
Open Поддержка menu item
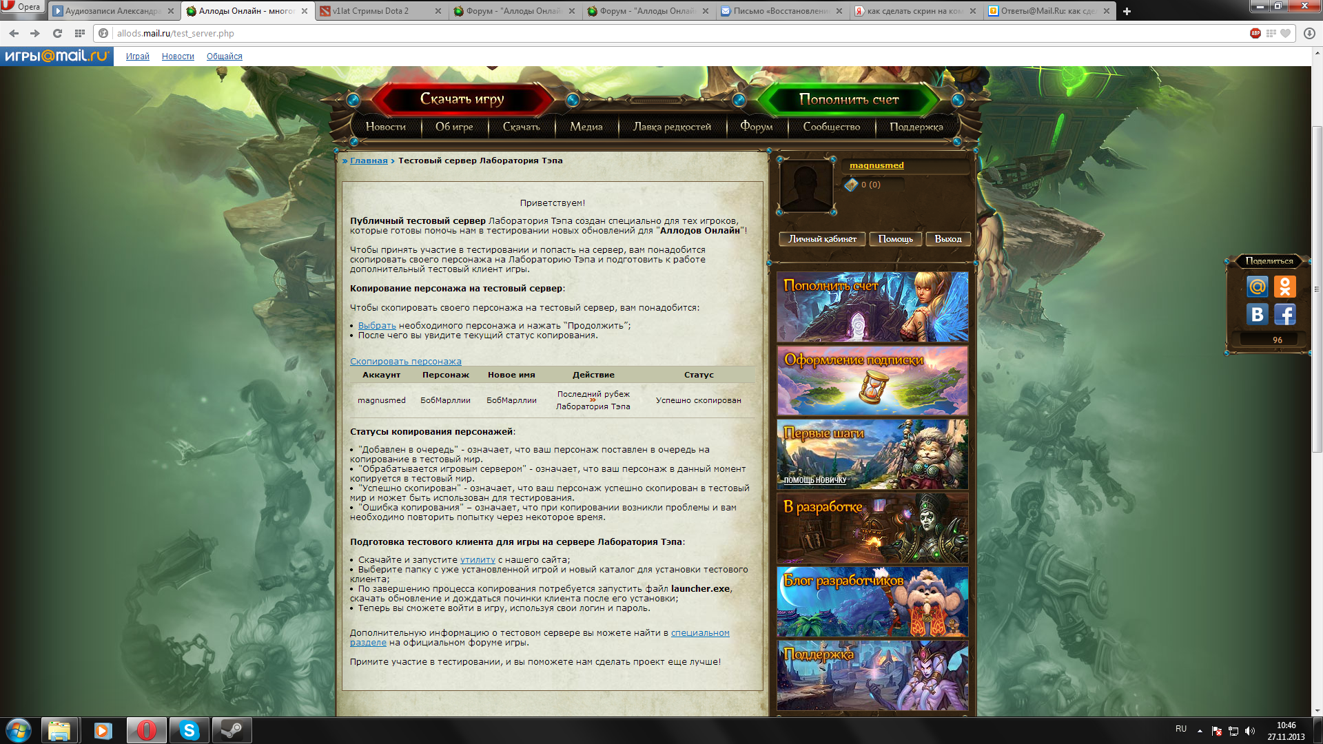[916, 127]
